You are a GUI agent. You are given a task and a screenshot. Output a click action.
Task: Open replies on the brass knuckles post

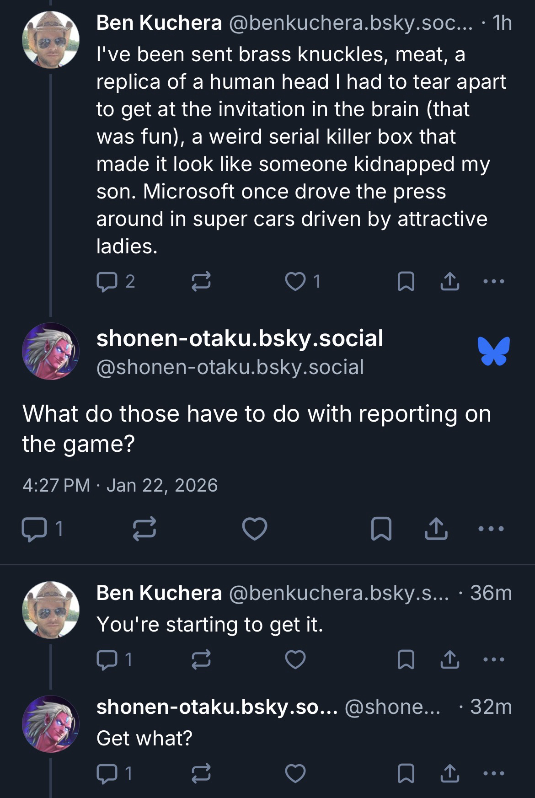point(106,281)
